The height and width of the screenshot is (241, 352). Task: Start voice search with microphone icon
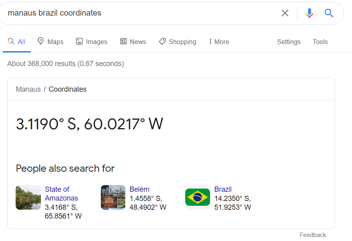309,13
